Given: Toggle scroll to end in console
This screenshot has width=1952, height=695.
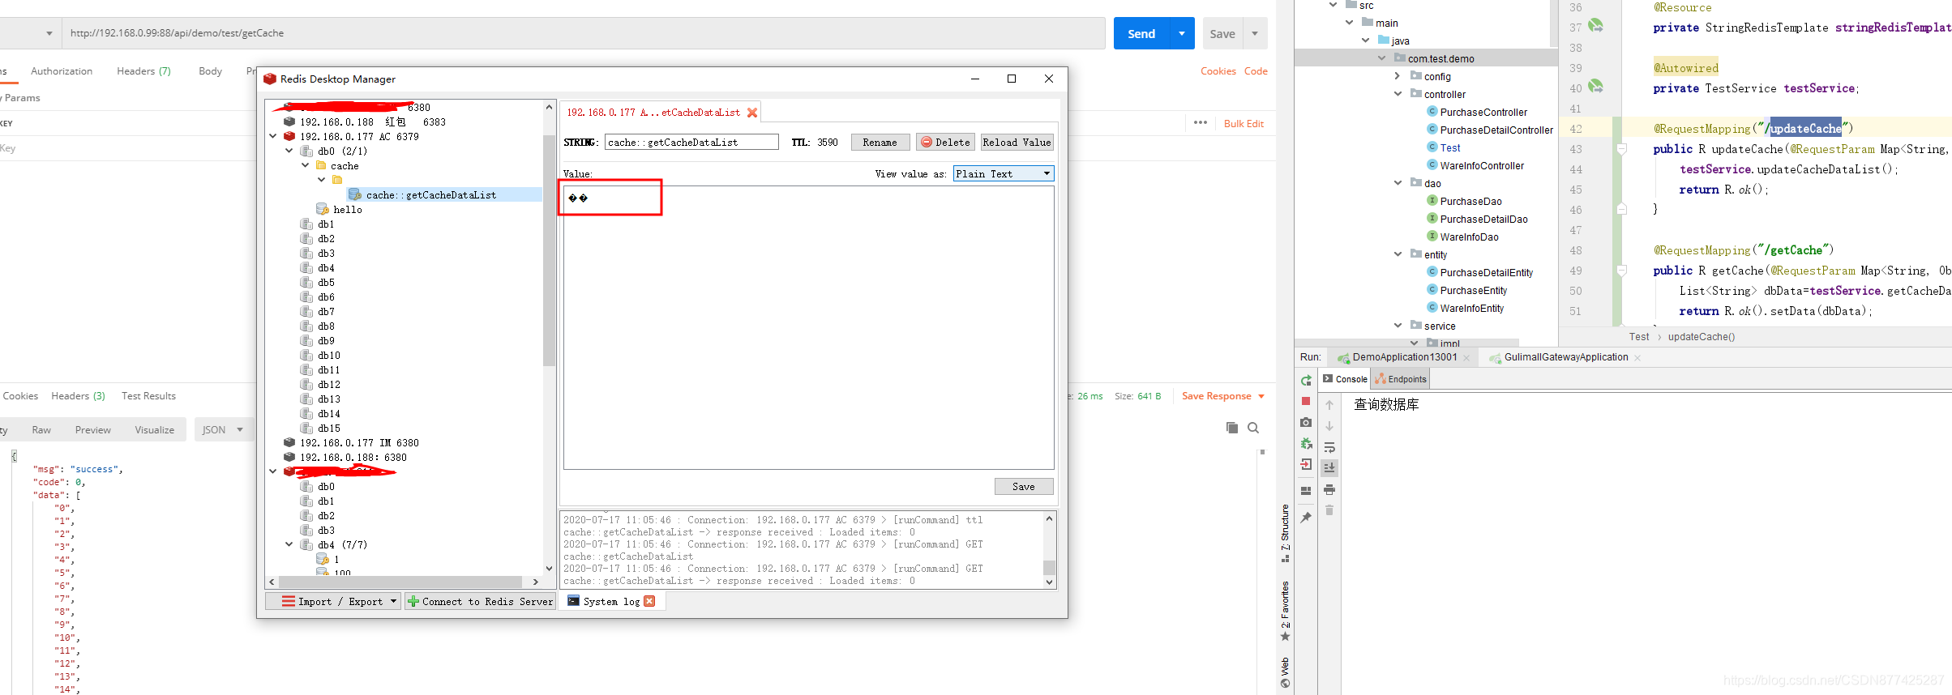Looking at the screenshot, I should pyautogui.click(x=1329, y=467).
